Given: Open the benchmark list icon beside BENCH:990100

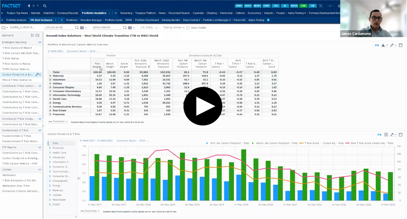Looking at the screenshot, I should [x=131, y=28].
